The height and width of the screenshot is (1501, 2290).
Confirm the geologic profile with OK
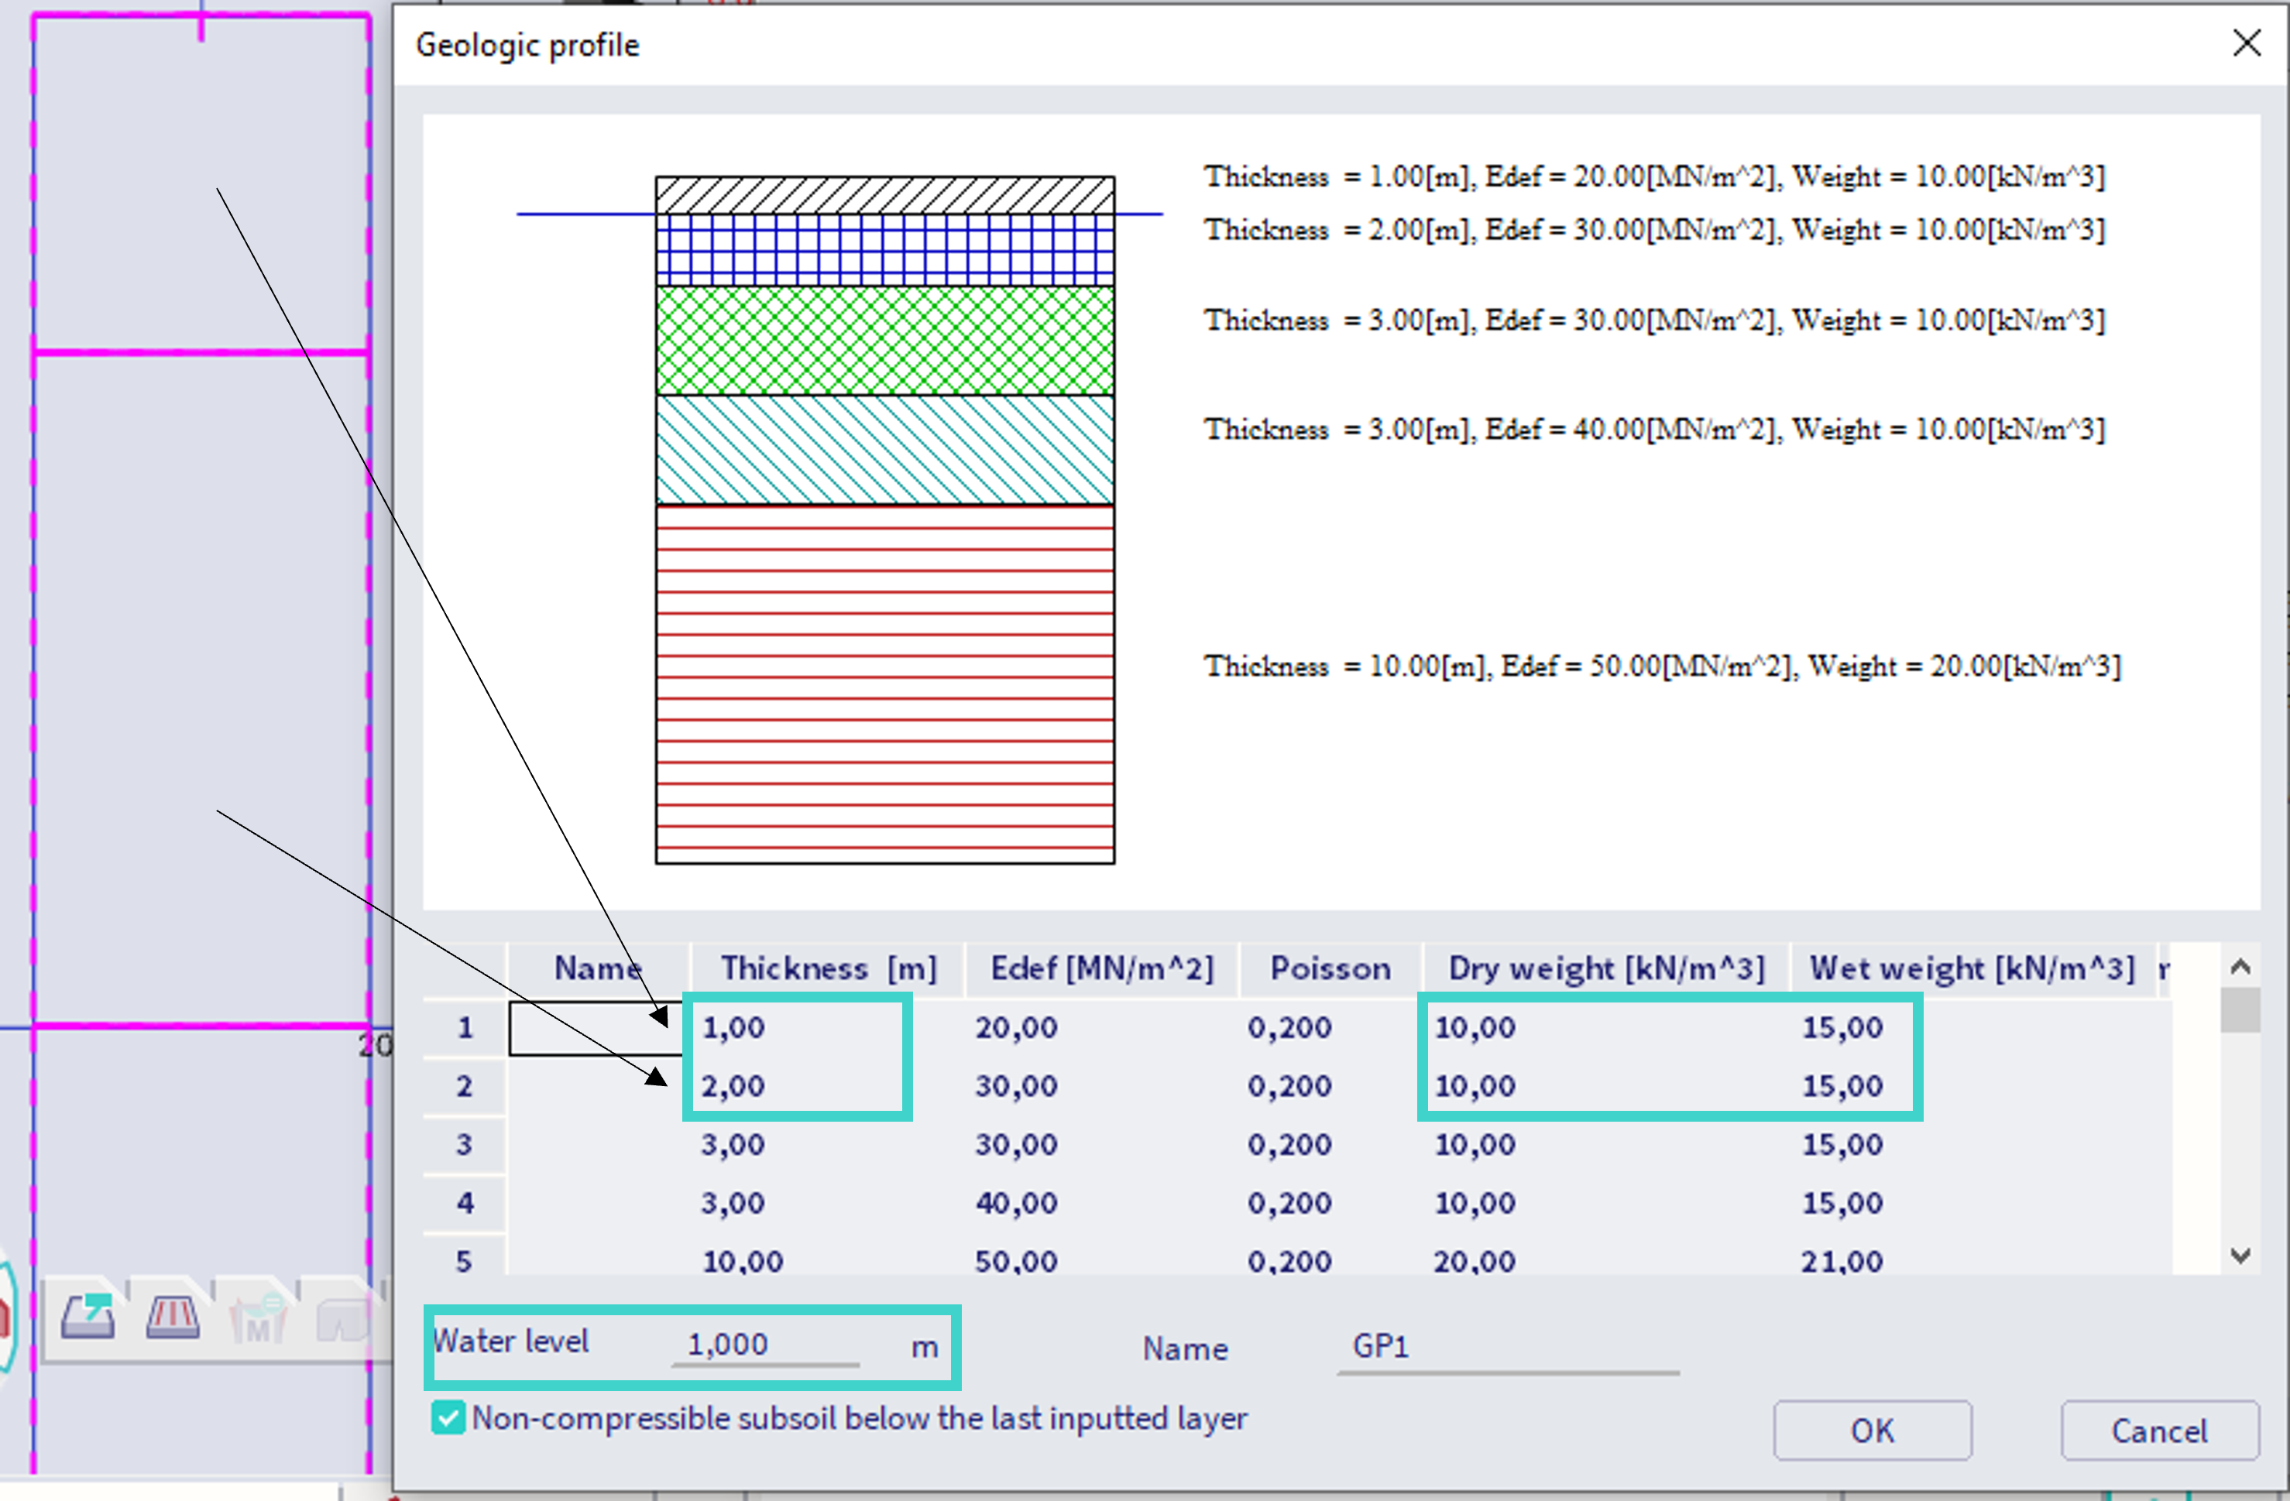[1870, 1431]
